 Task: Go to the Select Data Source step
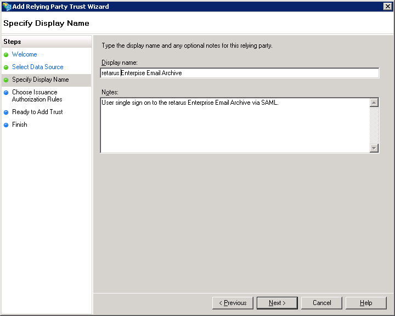click(37, 67)
